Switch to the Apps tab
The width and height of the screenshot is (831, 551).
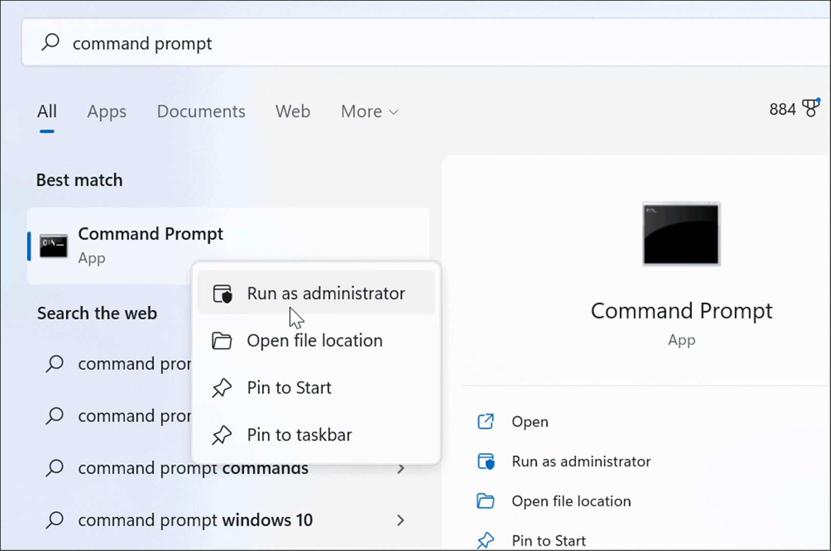click(106, 111)
